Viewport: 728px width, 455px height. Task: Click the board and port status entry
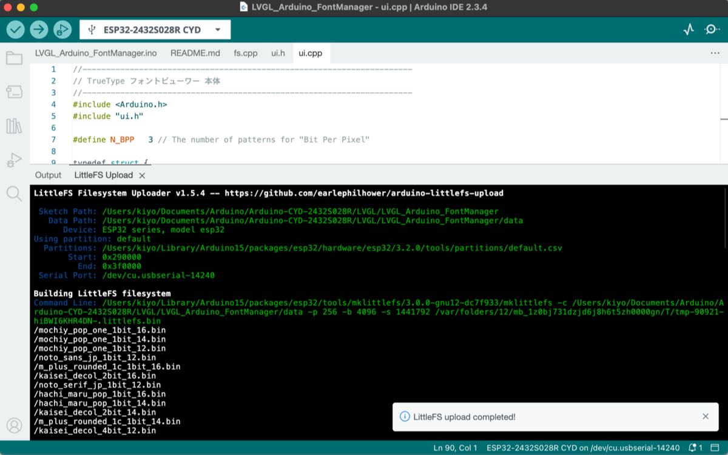pyautogui.click(x=583, y=448)
